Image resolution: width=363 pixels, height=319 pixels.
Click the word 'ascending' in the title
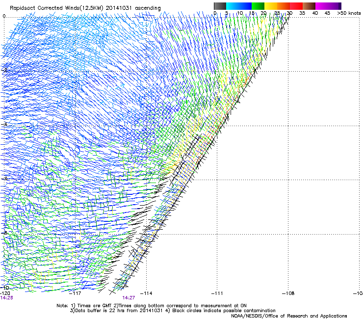click(148, 8)
